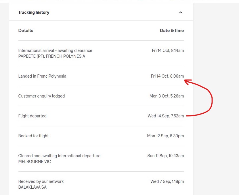Screen dimensions: 239x195
Task: Select the Flight departed entry
Action: click(x=32, y=116)
